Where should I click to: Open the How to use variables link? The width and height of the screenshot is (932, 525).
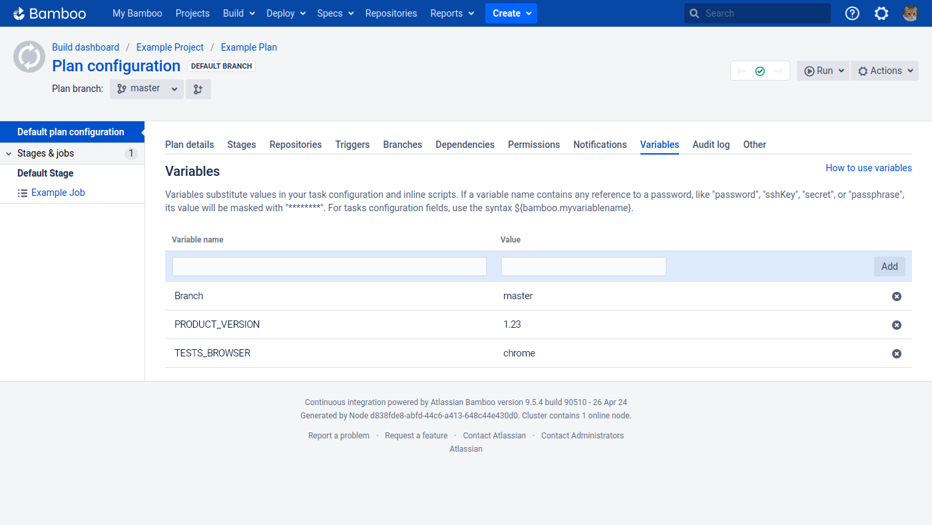pyautogui.click(x=869, y=168)
